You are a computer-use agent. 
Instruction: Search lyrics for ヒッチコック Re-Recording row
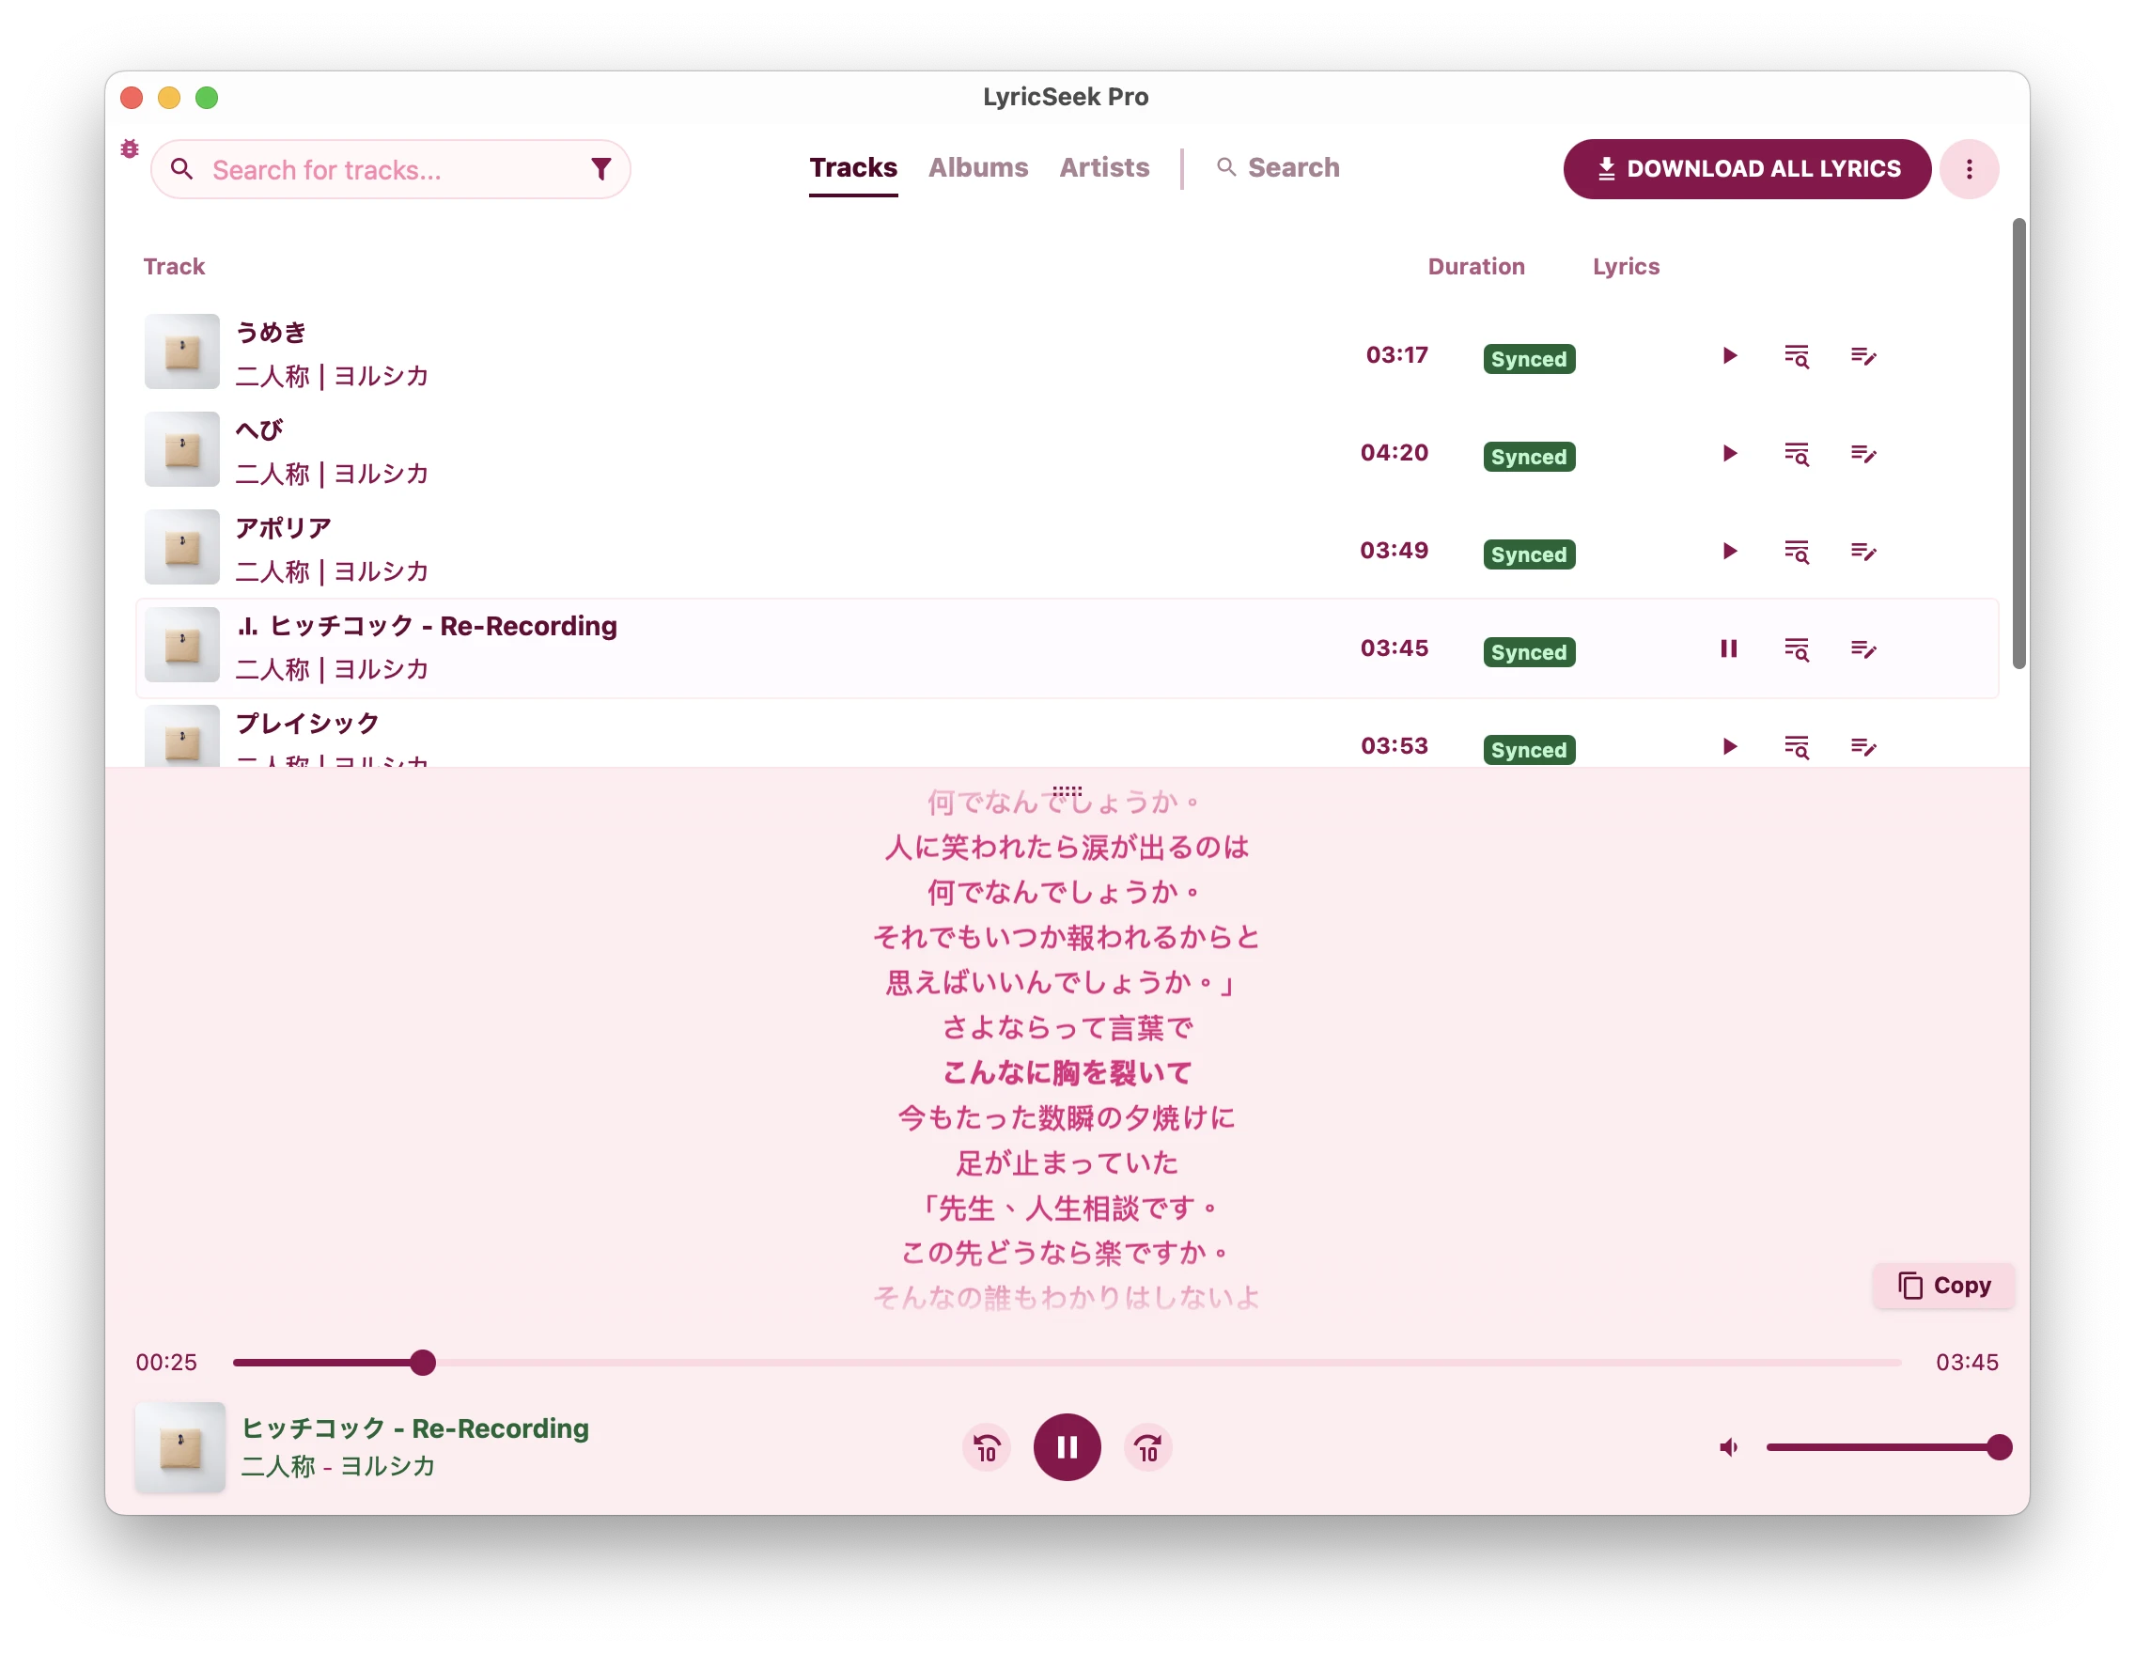coord(1797,649)
